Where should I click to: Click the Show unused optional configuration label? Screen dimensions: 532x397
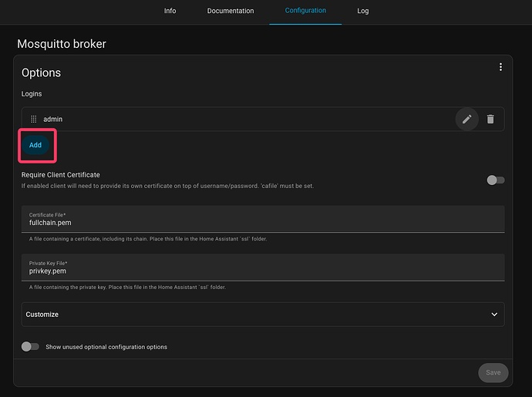pos(106,347)
